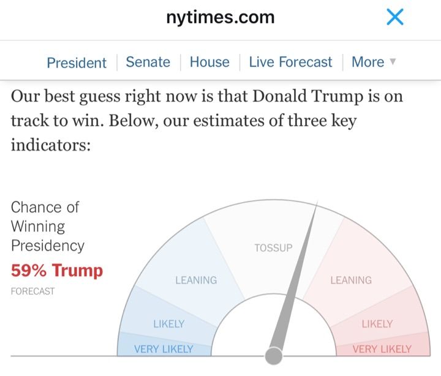Click the "Our best guess right now" paragraph
The image size is (441, 376).
(206, 121)
